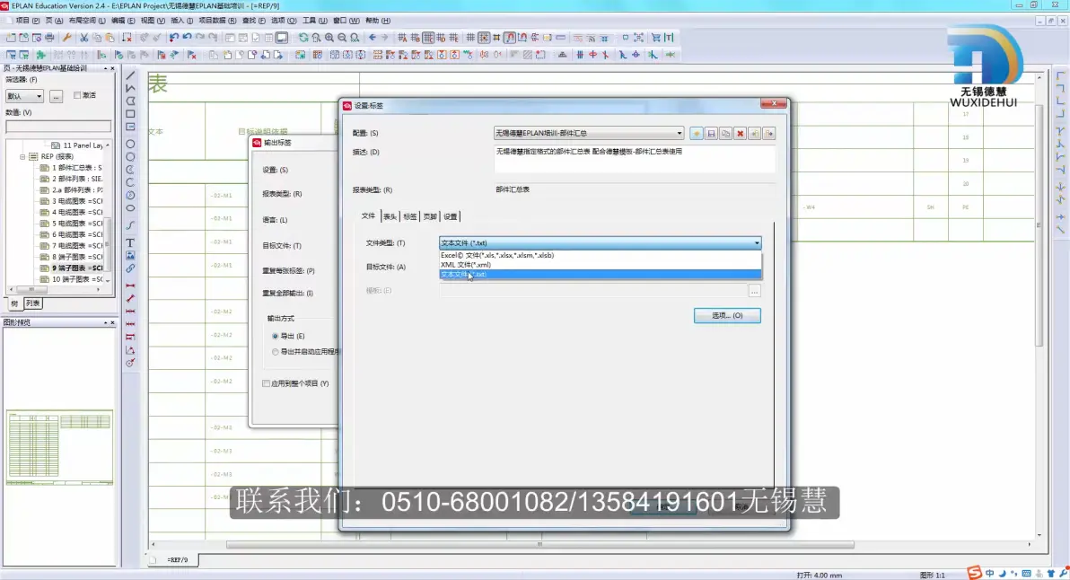Open the 项目 (P) menu
The image size is (1070, 580).
27,21
